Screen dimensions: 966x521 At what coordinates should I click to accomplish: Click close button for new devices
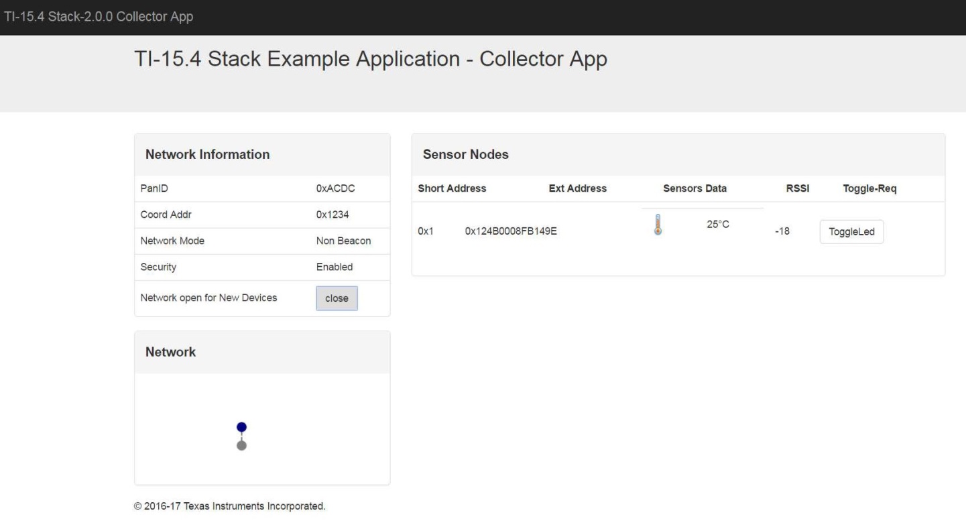click(337, 299)
